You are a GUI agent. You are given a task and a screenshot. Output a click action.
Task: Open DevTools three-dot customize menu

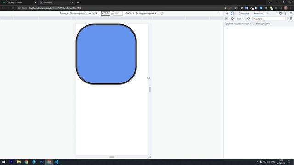(286, 13)
